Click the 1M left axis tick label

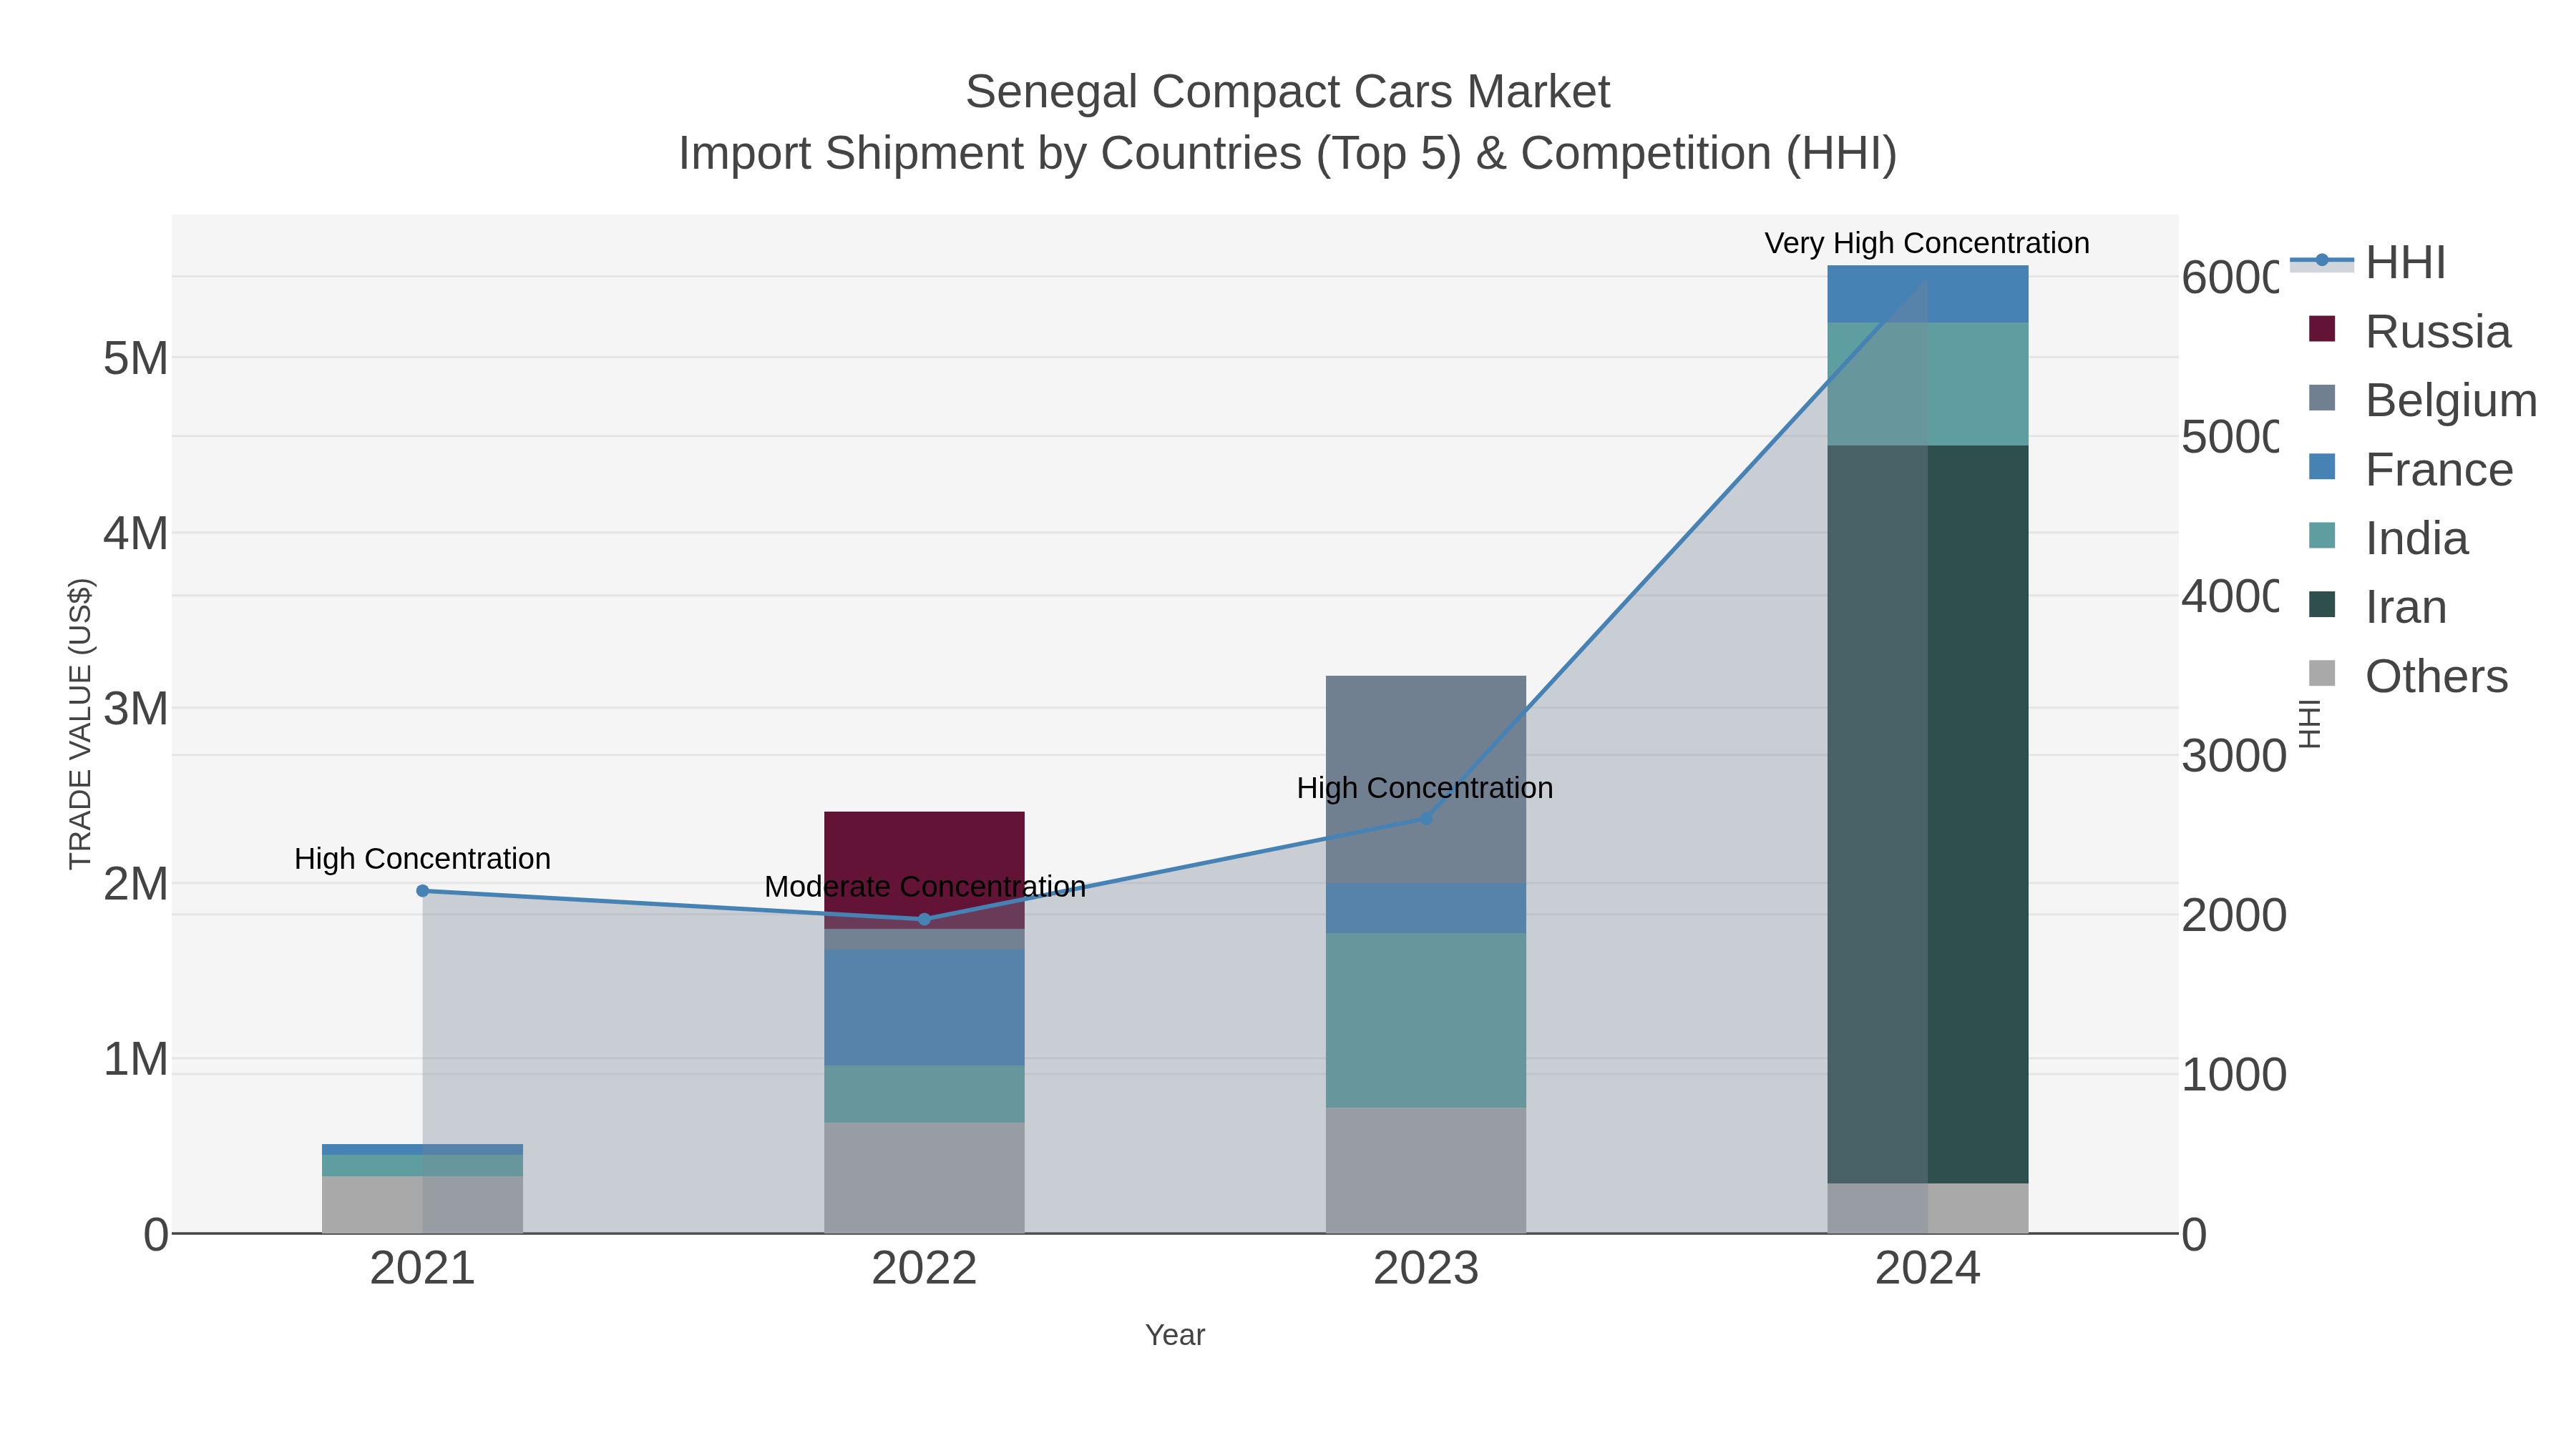pos(136,1059)
